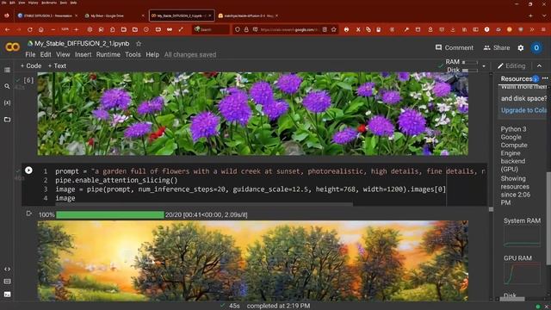The image size is (551, 310).
Task: Open Colab File menu
Action: click(30, 55)
